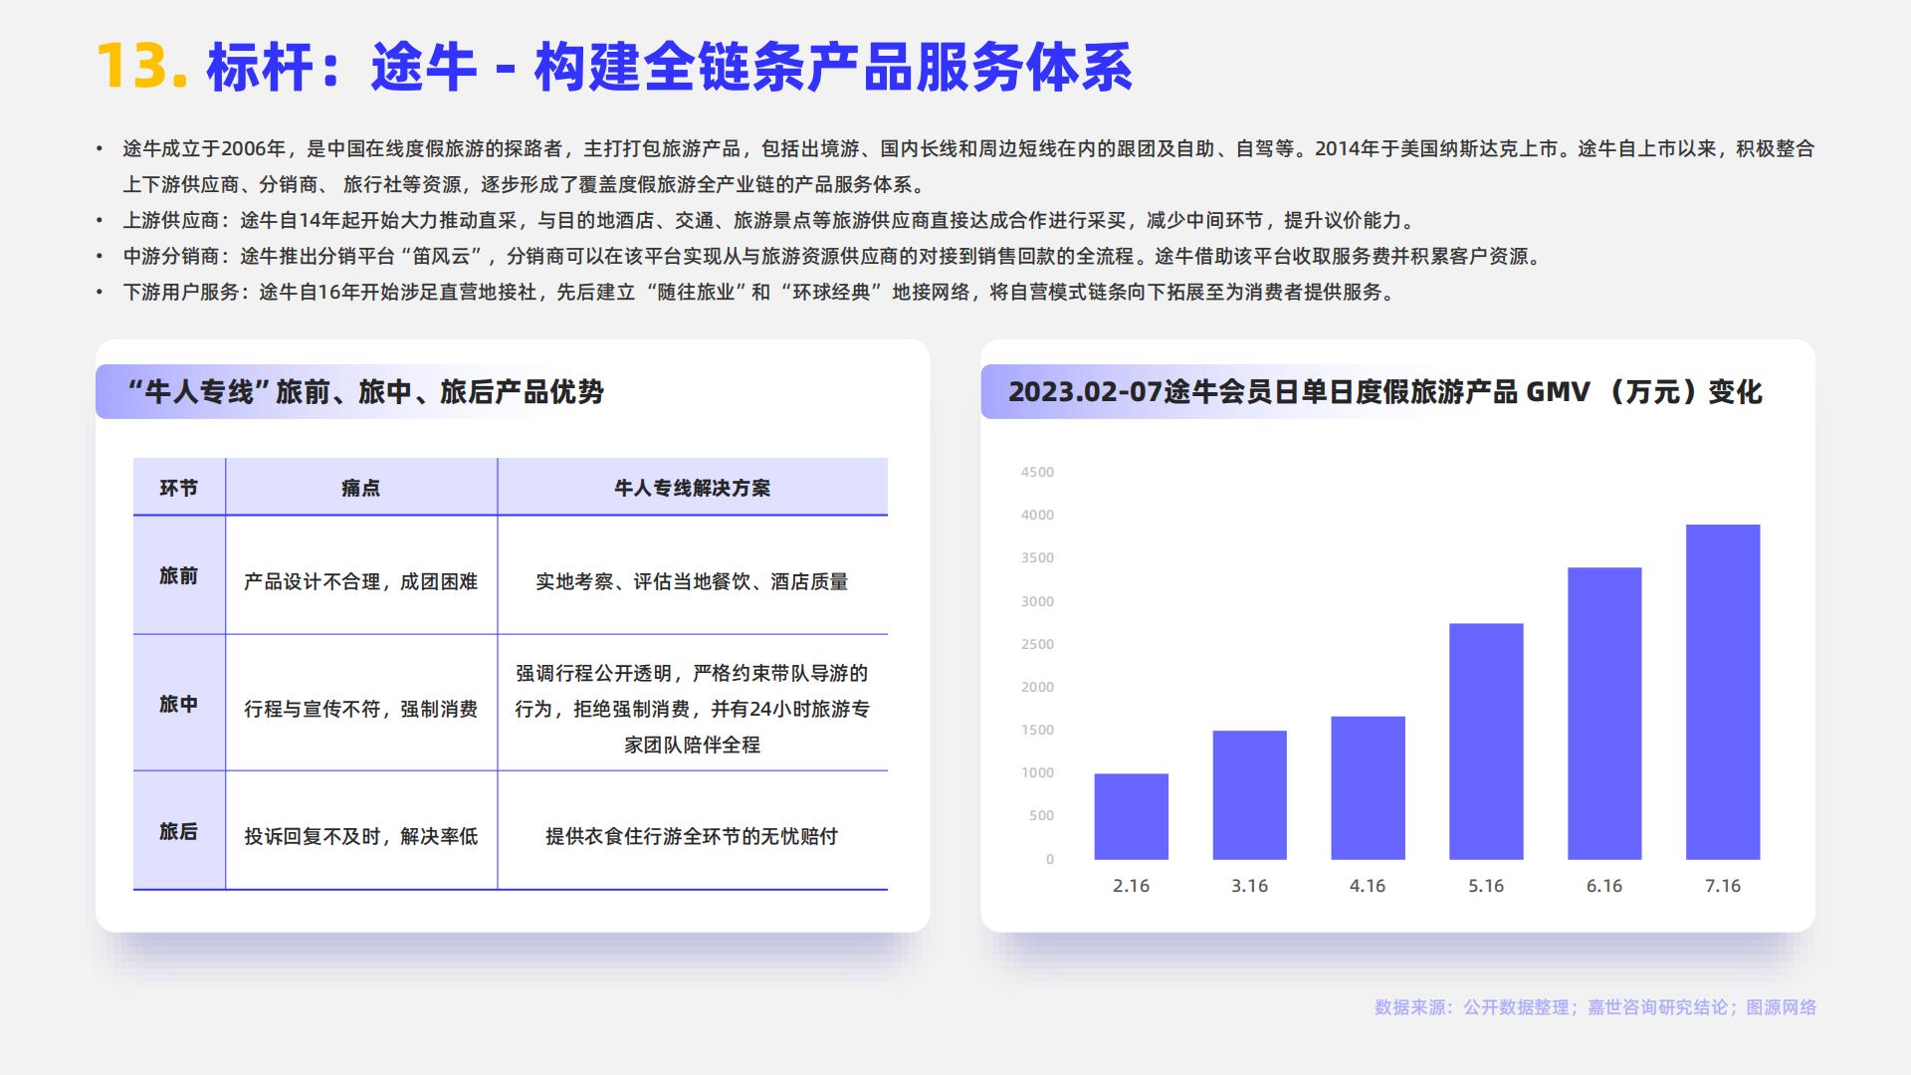Click the chart bar for 4.16
This screenshot has height=1075, width=1911.
1368,787
